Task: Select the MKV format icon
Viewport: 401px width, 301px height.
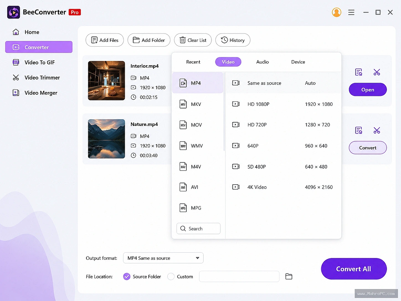Action: pyautogui.click(x=183, y=104)
